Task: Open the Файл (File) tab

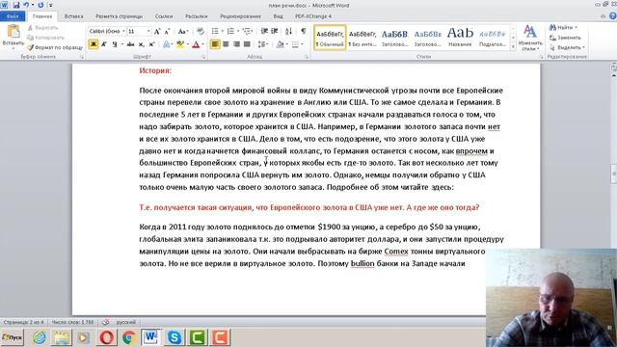Action: [x=13, y=16]
